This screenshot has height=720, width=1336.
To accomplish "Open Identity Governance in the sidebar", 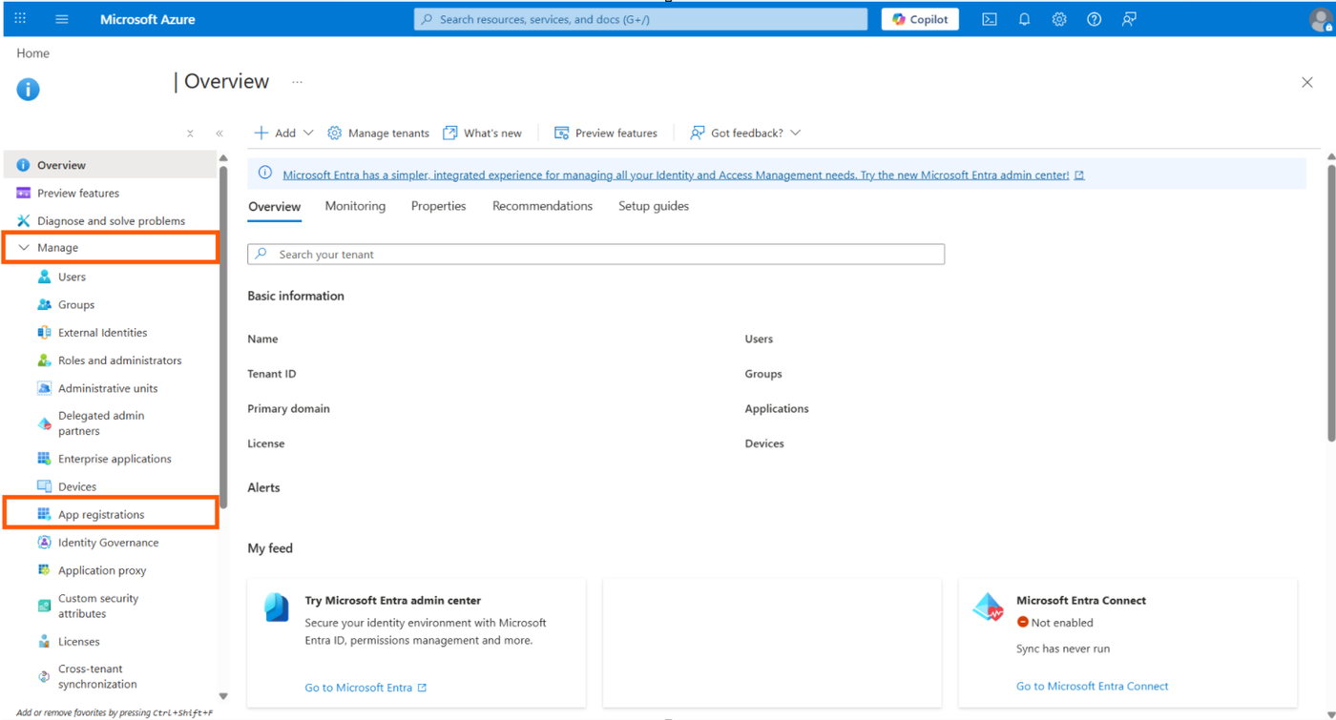I will [111, 543].
